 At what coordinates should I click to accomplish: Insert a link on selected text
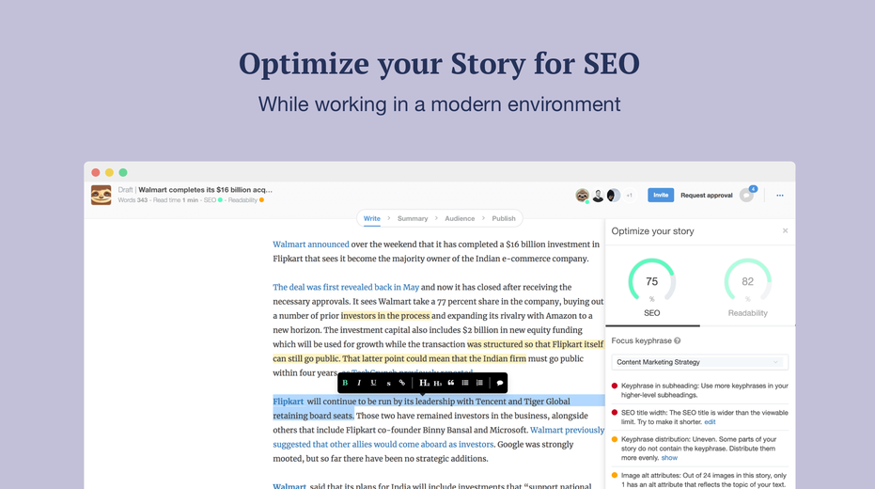[x=402, y=383]
